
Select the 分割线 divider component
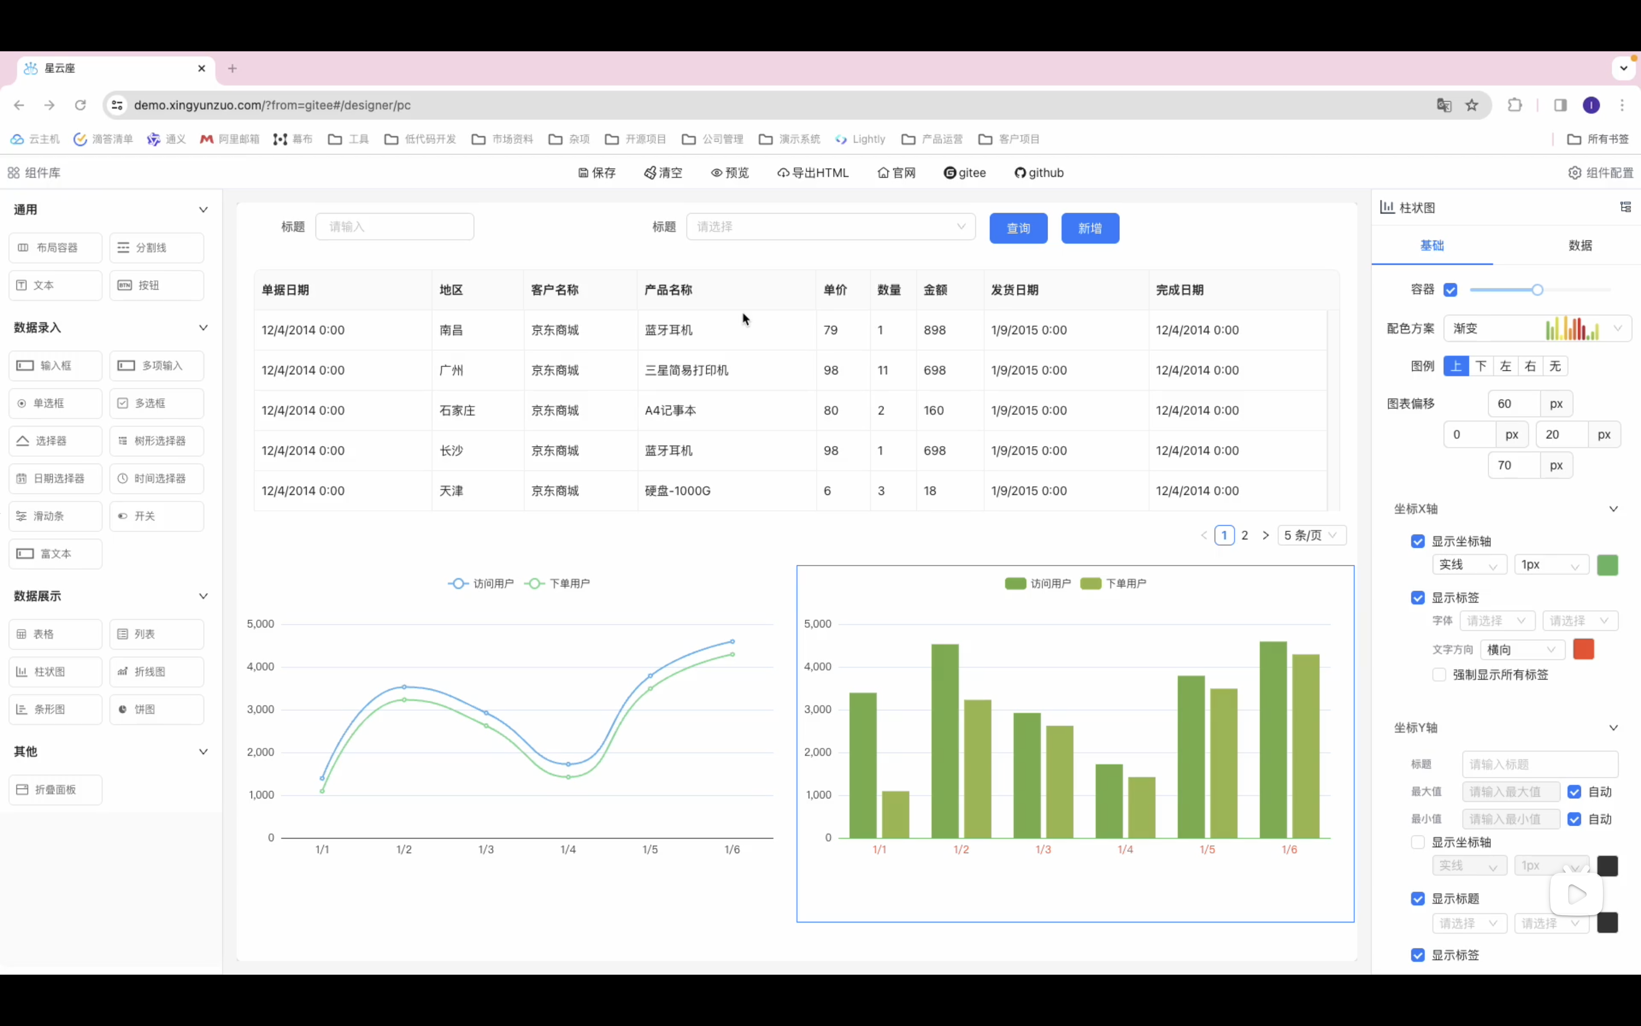[x=156, y=248]
